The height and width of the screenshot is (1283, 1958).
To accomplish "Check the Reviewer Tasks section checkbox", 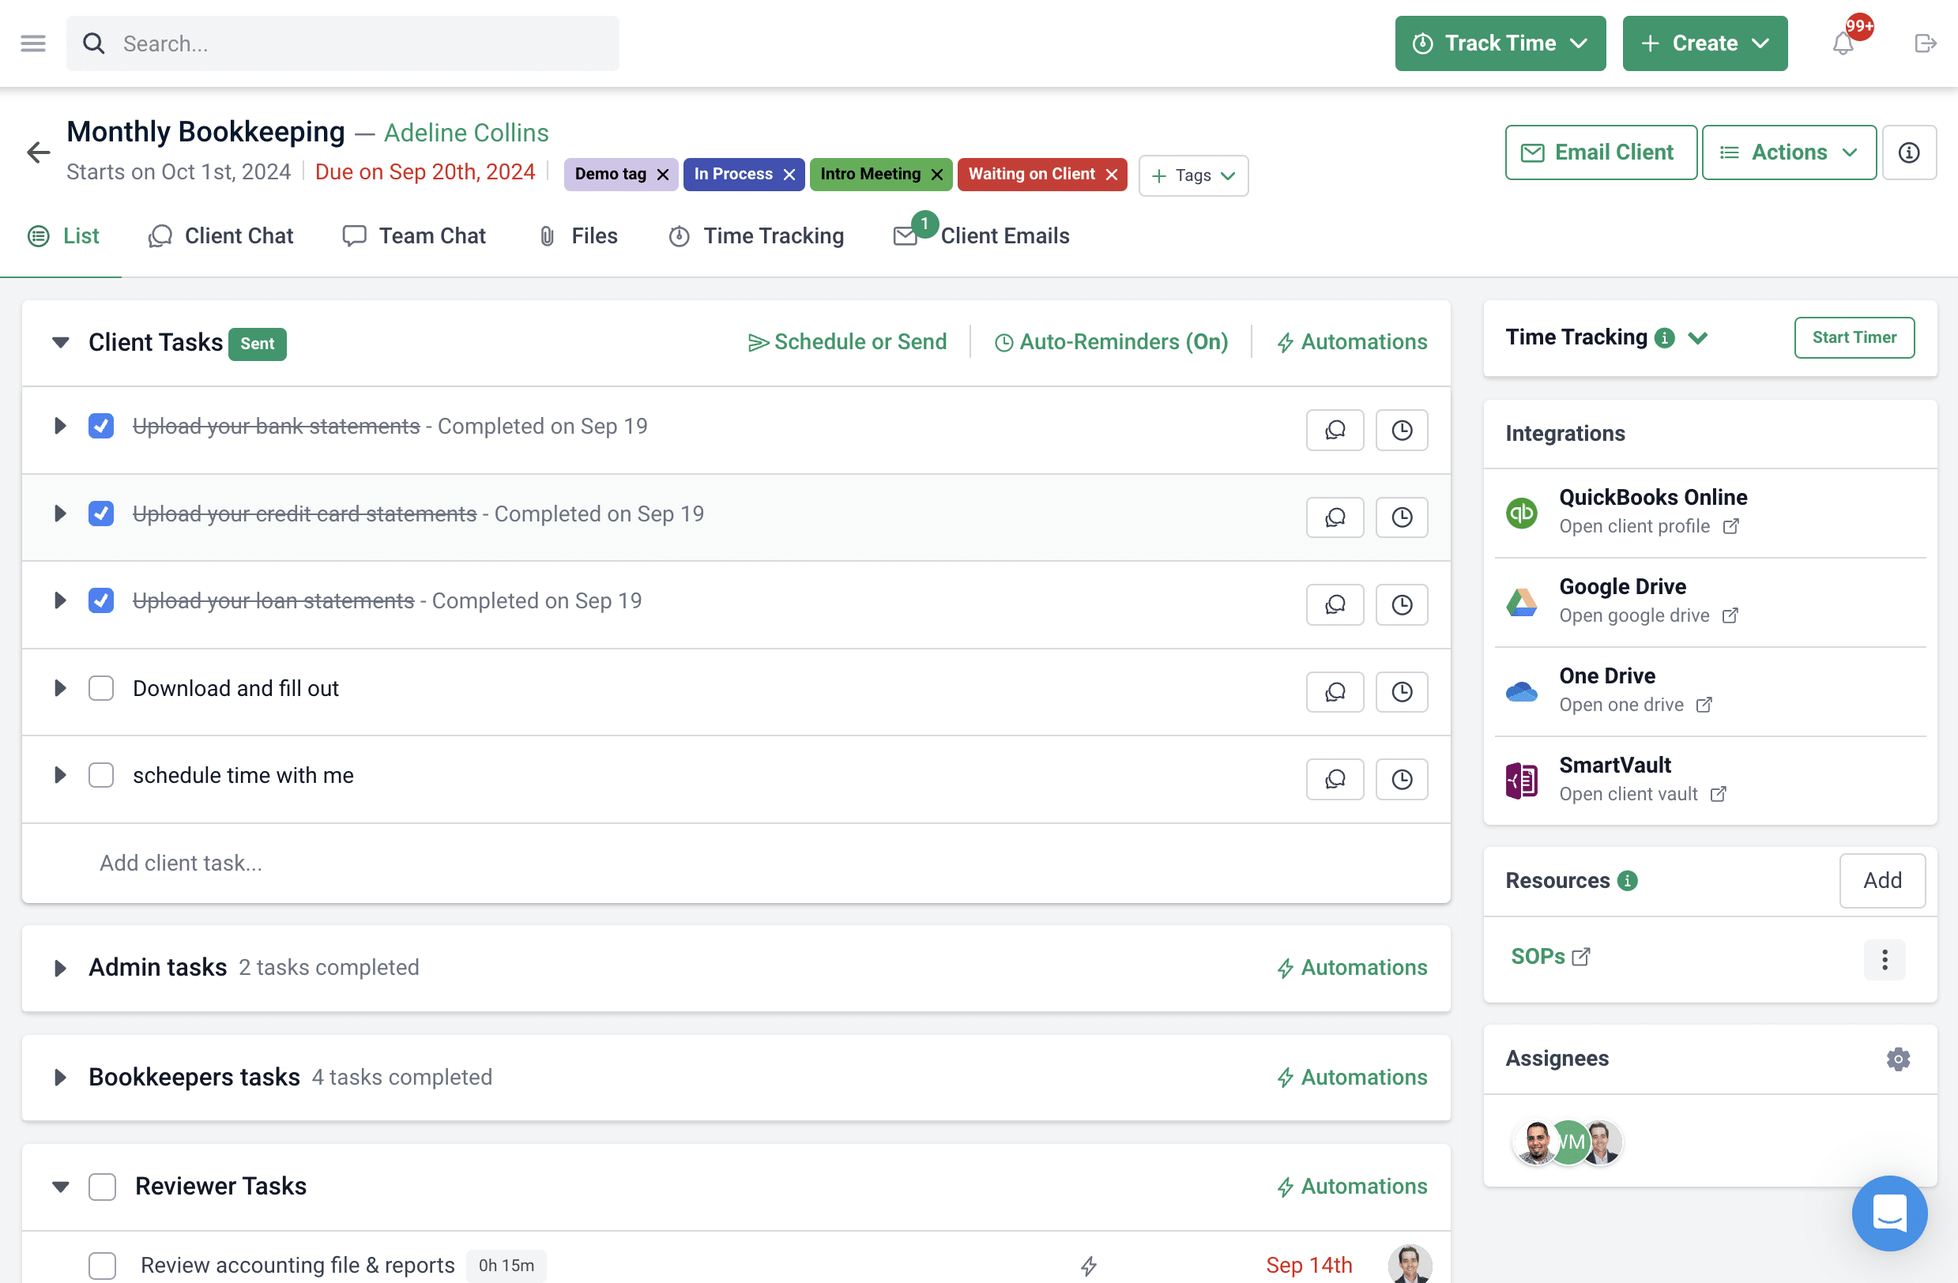I will pos(102,1186).
